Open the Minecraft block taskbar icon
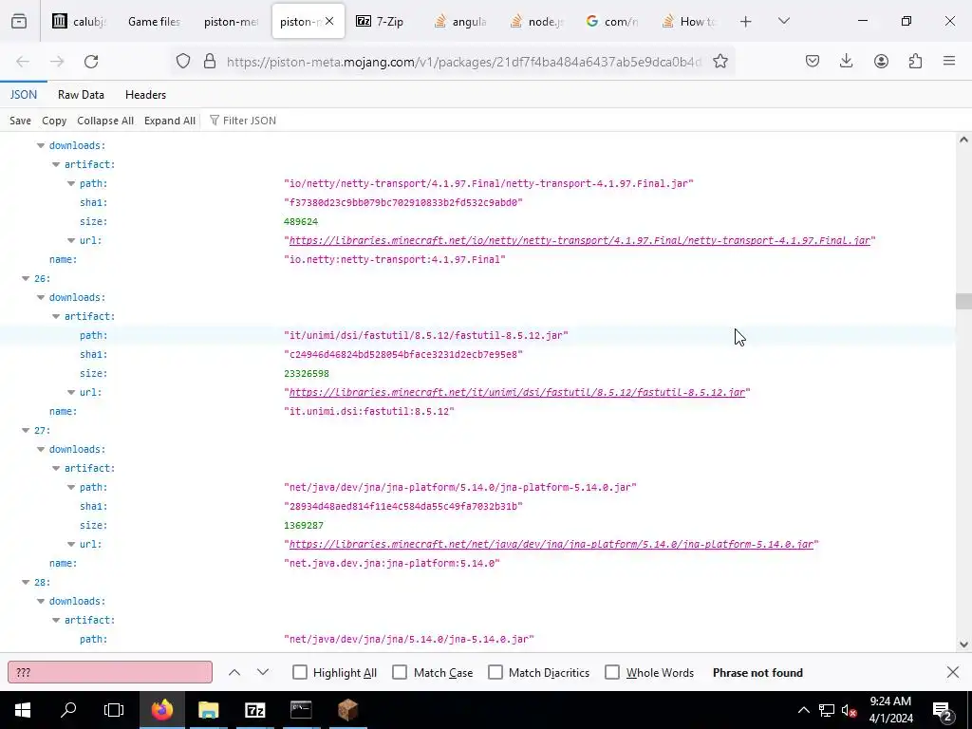Viewport: 972px width, 729px height. coord(347,710)
